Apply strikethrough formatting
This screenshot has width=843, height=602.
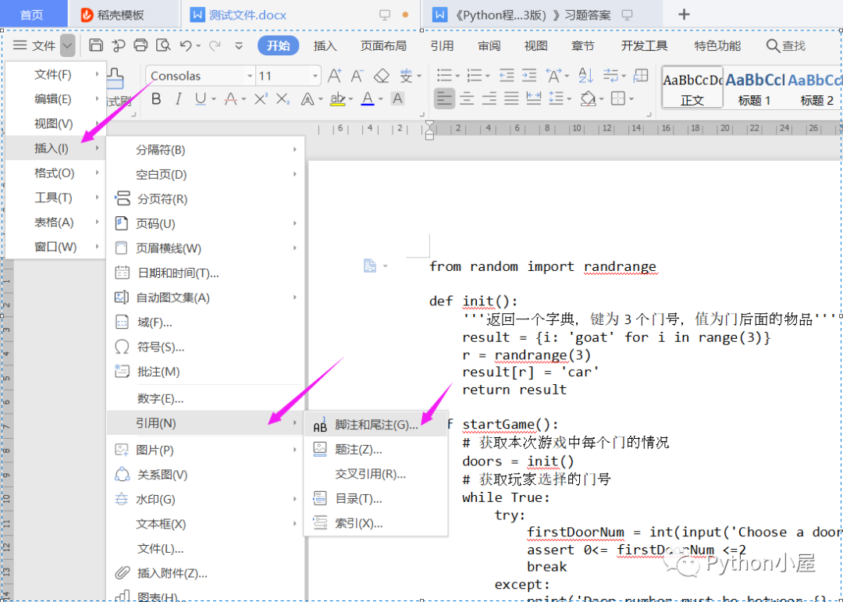pos(230,99)
